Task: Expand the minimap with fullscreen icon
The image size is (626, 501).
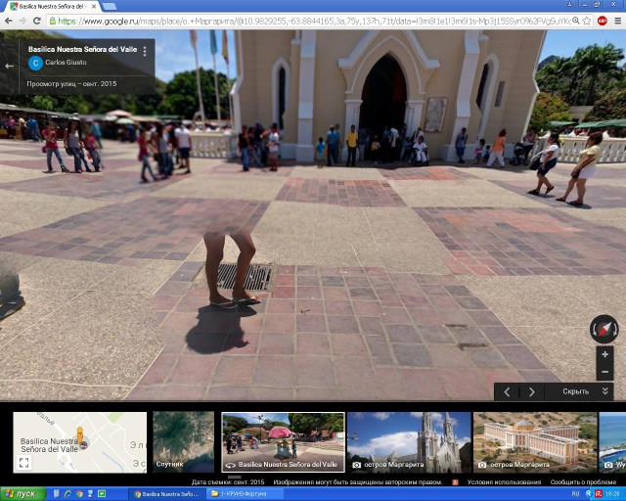Action: pos(23,463)
